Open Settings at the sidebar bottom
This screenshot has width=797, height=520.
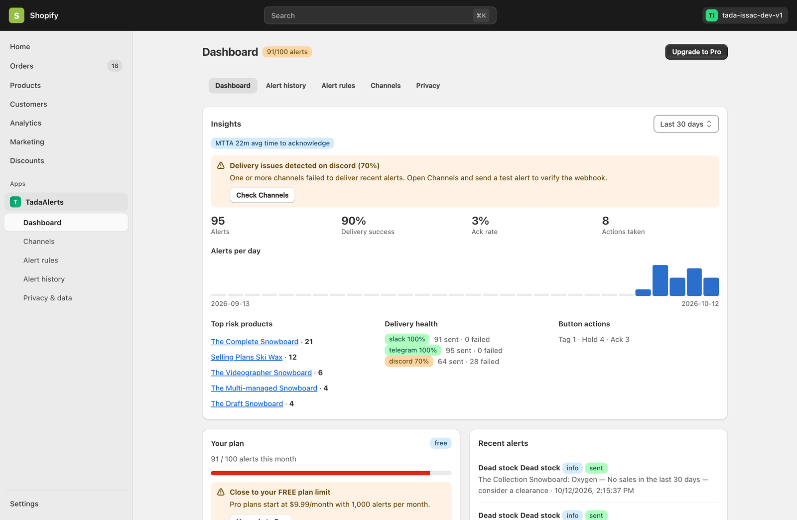point(66,504)
